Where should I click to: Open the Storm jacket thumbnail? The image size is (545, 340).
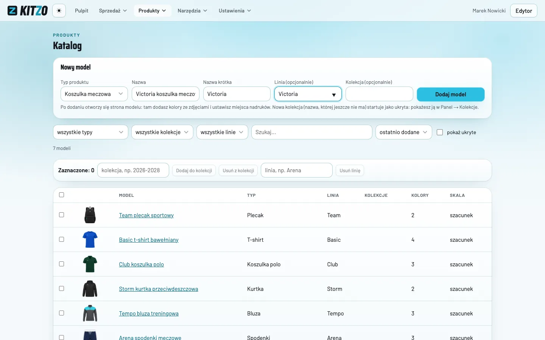pos(90,289)
